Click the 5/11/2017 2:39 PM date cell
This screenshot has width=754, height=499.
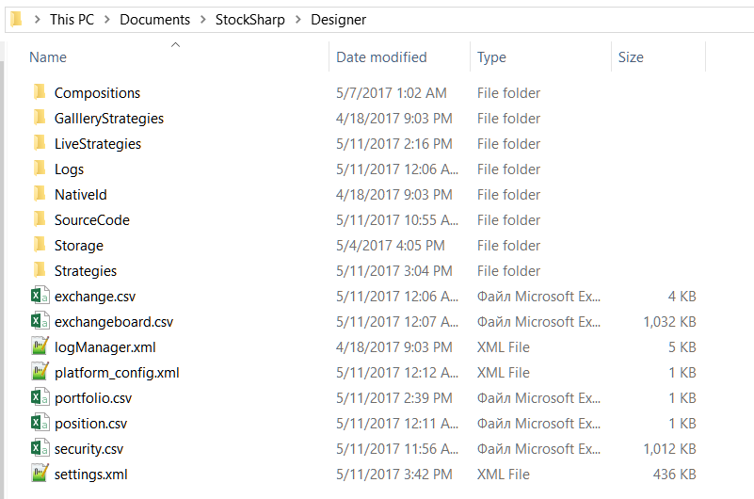(394, 398)
